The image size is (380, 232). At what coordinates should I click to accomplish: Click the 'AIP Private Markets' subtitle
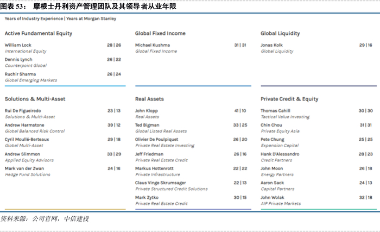point(281,203)
